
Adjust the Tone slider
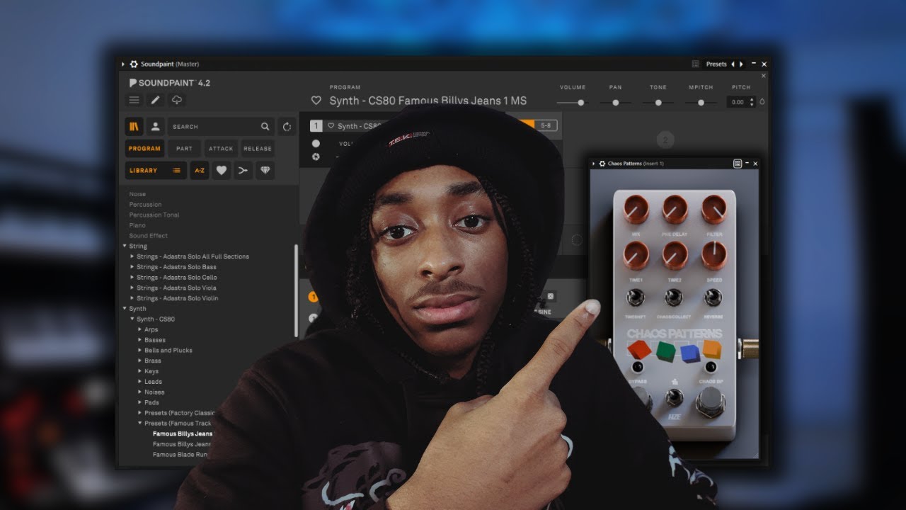coord(658,103)
